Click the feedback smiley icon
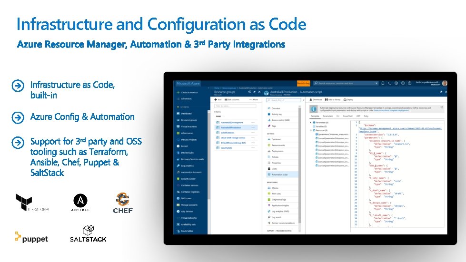The image size is (466, 262). [x=403, y=83]
